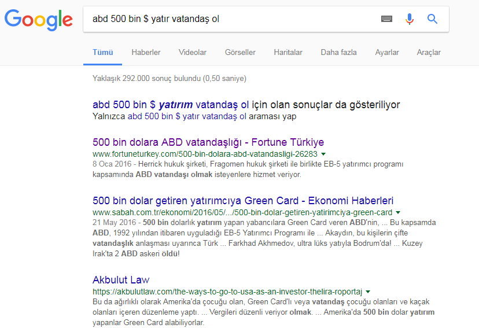Open the Ayarlar menu

387,52
